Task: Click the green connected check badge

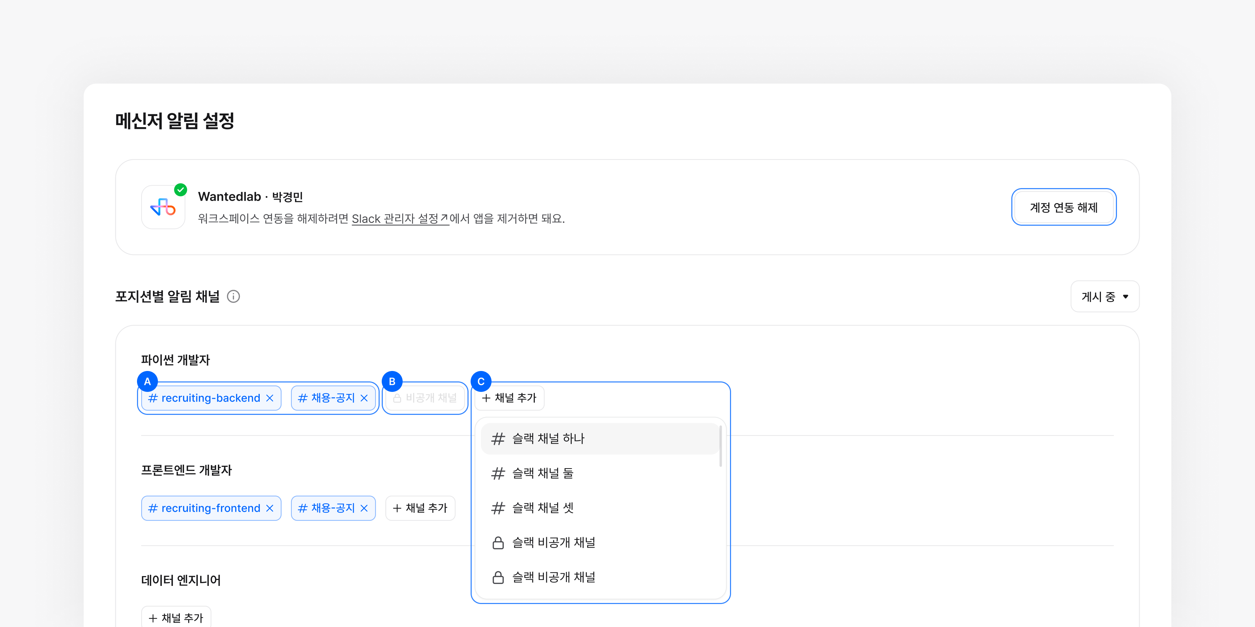Action: click(x=181, y=190)
